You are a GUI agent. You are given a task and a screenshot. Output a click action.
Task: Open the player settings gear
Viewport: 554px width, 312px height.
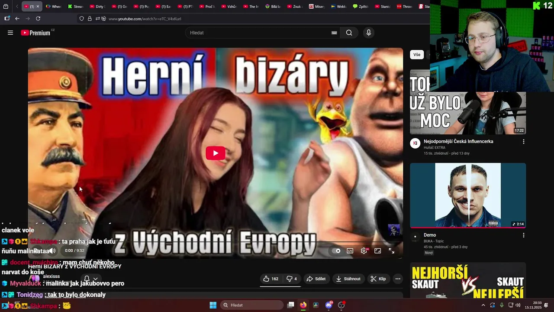[364, 250]
